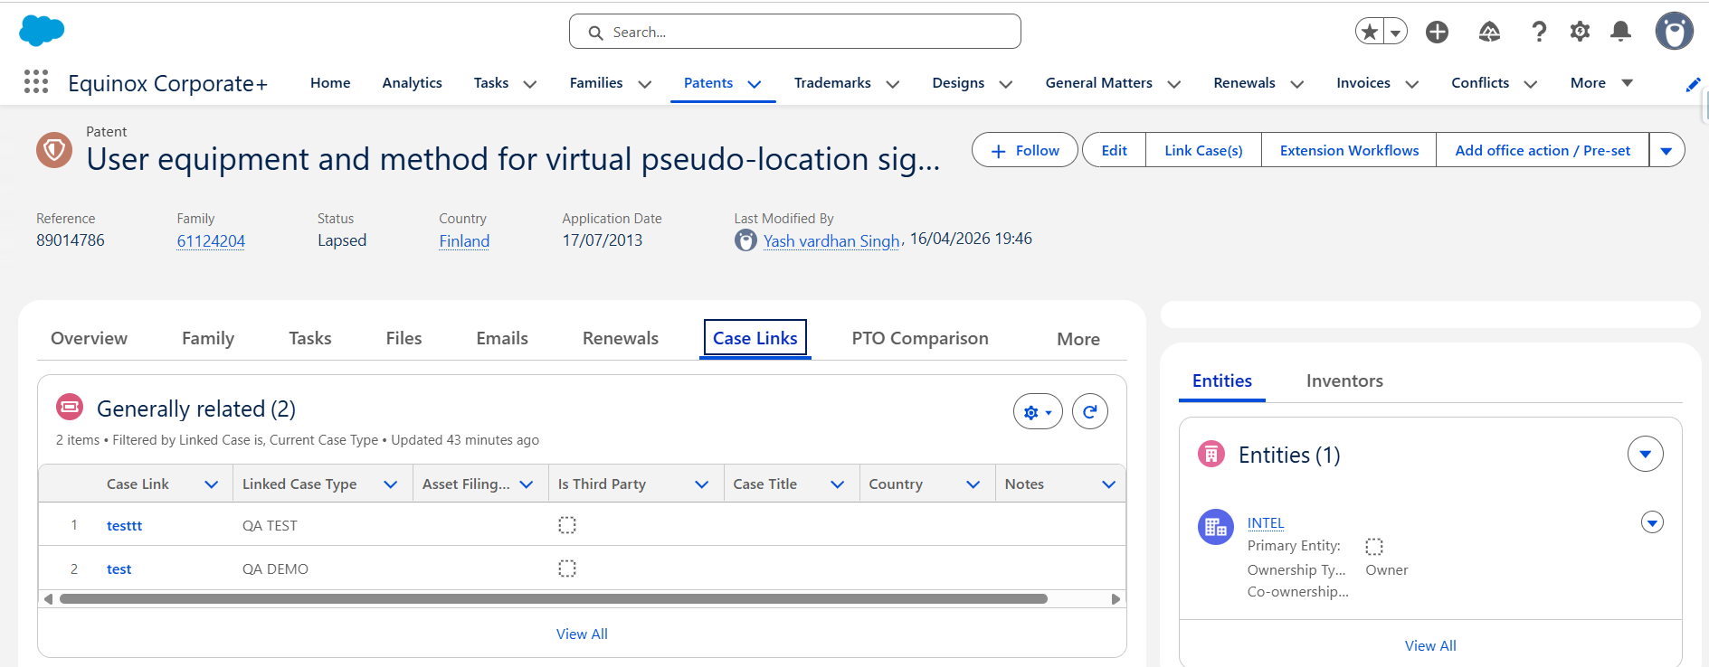
Task: Click Add office action / Pre-set
Action: [1543, 150]
